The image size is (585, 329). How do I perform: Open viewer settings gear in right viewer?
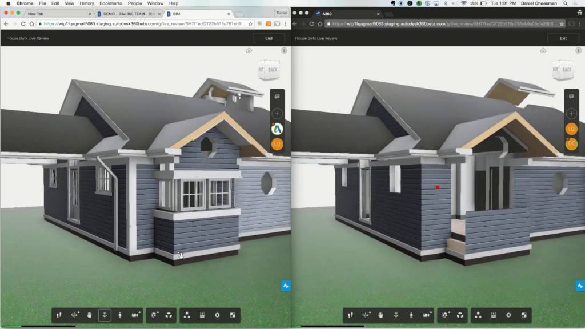click(x=508, y=315)
